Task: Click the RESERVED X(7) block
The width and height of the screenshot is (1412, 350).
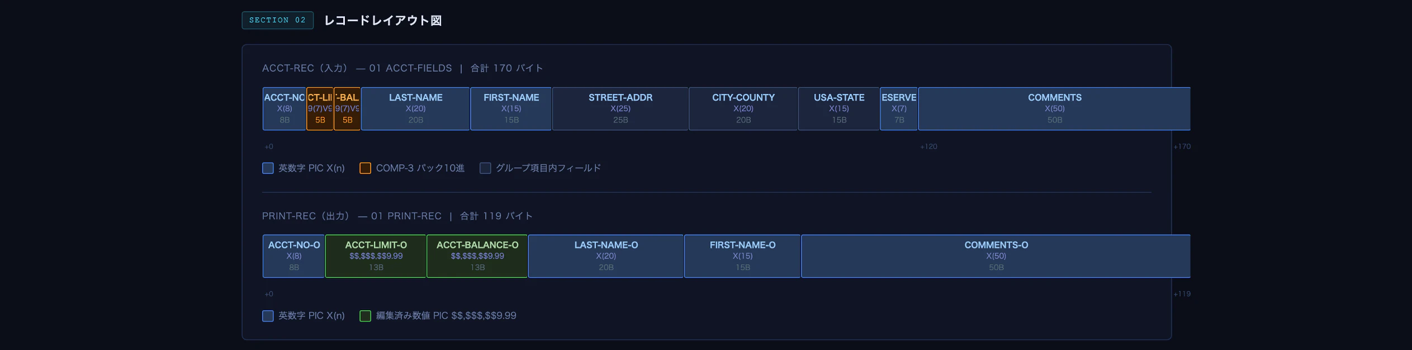Action: [x=899, y=108]
